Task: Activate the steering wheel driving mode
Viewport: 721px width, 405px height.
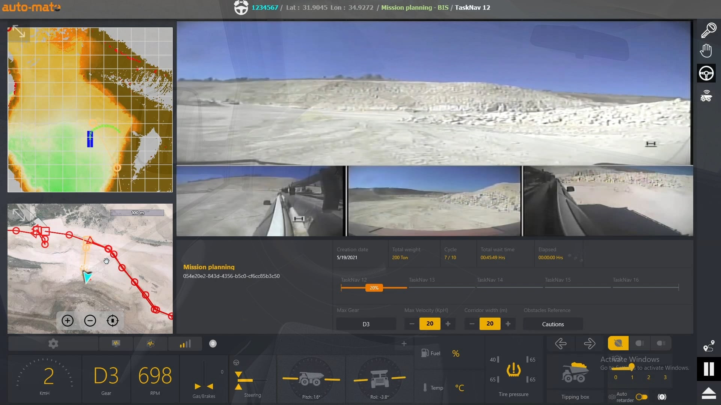Action: coord(706,73)
